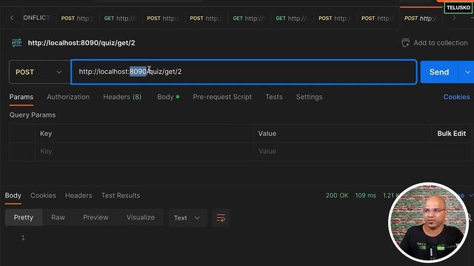
Task: Switch to the Pre-request Script tab
Action: click(x=222, y=97)
